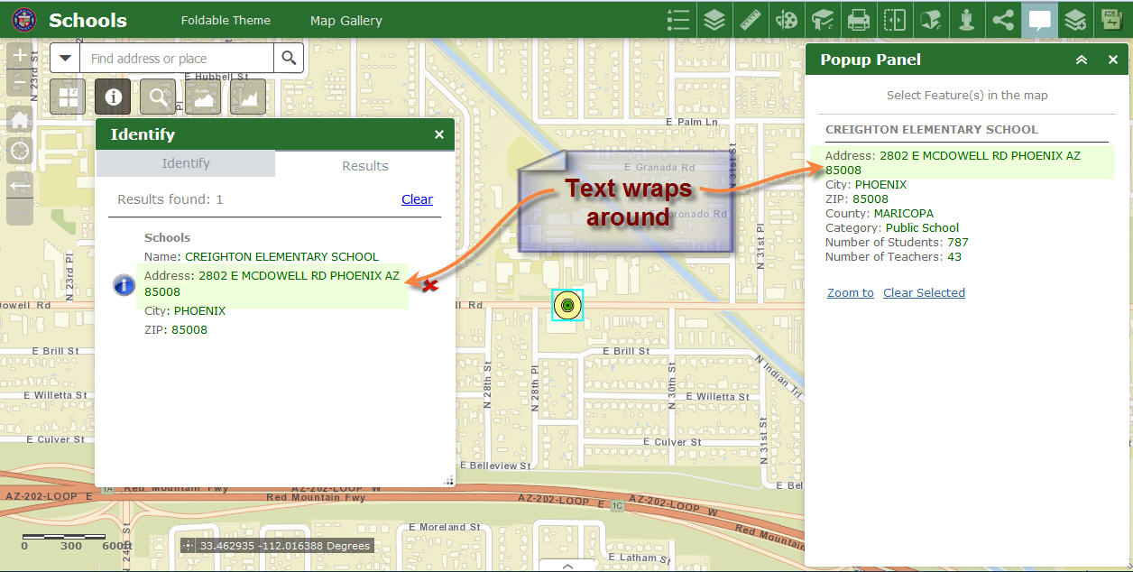
Task: Click the scroll-with-pen widget icon in header
Action: coord(931,20)
